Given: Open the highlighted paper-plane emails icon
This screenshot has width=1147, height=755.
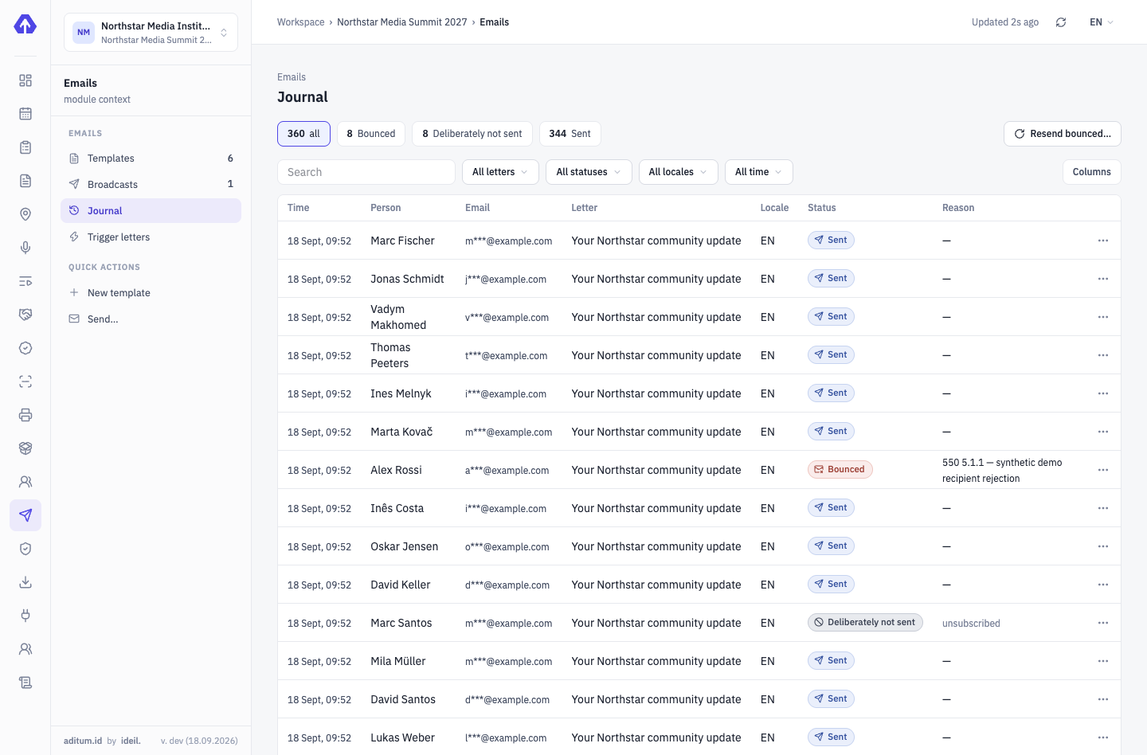Looking at the screenshot, I should (25, 515).
